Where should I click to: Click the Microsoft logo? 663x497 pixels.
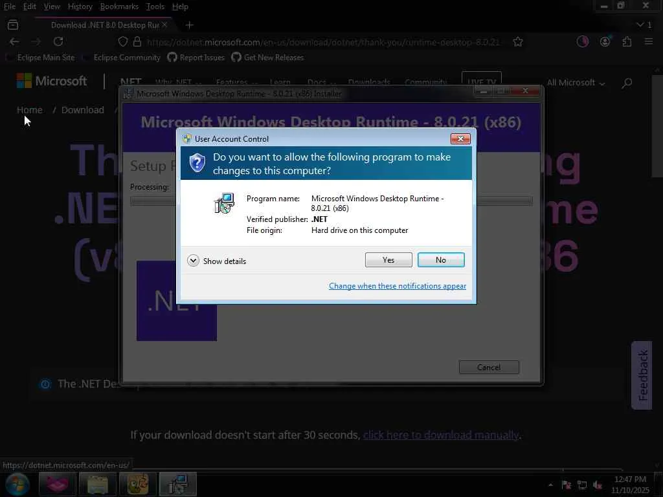pos(52,81)
